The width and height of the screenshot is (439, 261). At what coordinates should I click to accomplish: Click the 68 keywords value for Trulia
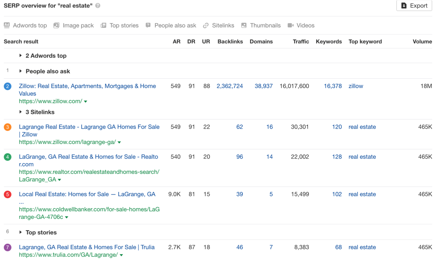pyautogui.click(x=339, y=248)
